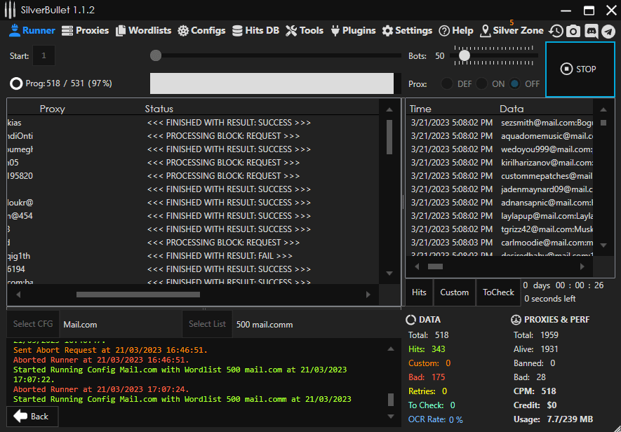Switch to the Custom results tab
Viewport: 621px width, 432px height.
pos(454,292)
